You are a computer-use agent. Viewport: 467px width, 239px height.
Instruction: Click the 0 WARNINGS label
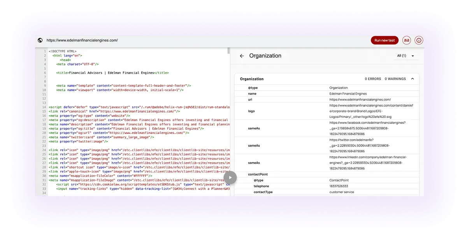pyautogui.click(x=395, y=79)
